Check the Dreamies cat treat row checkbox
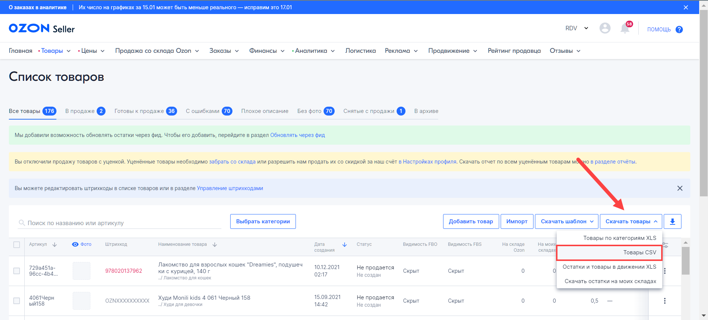 (x=17, y=271)
